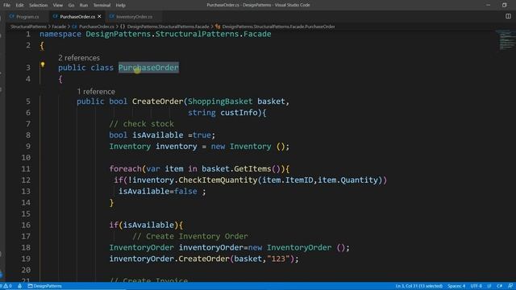Open the Help menu

pos(120,6)
